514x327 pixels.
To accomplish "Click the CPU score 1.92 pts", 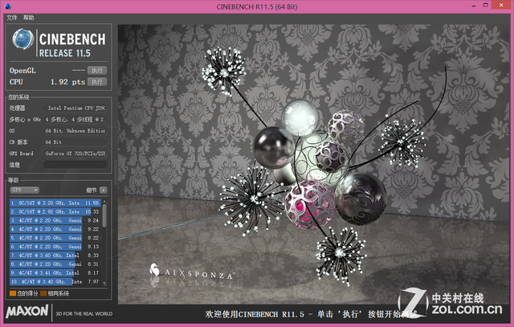I will click(x=67, y=82).
